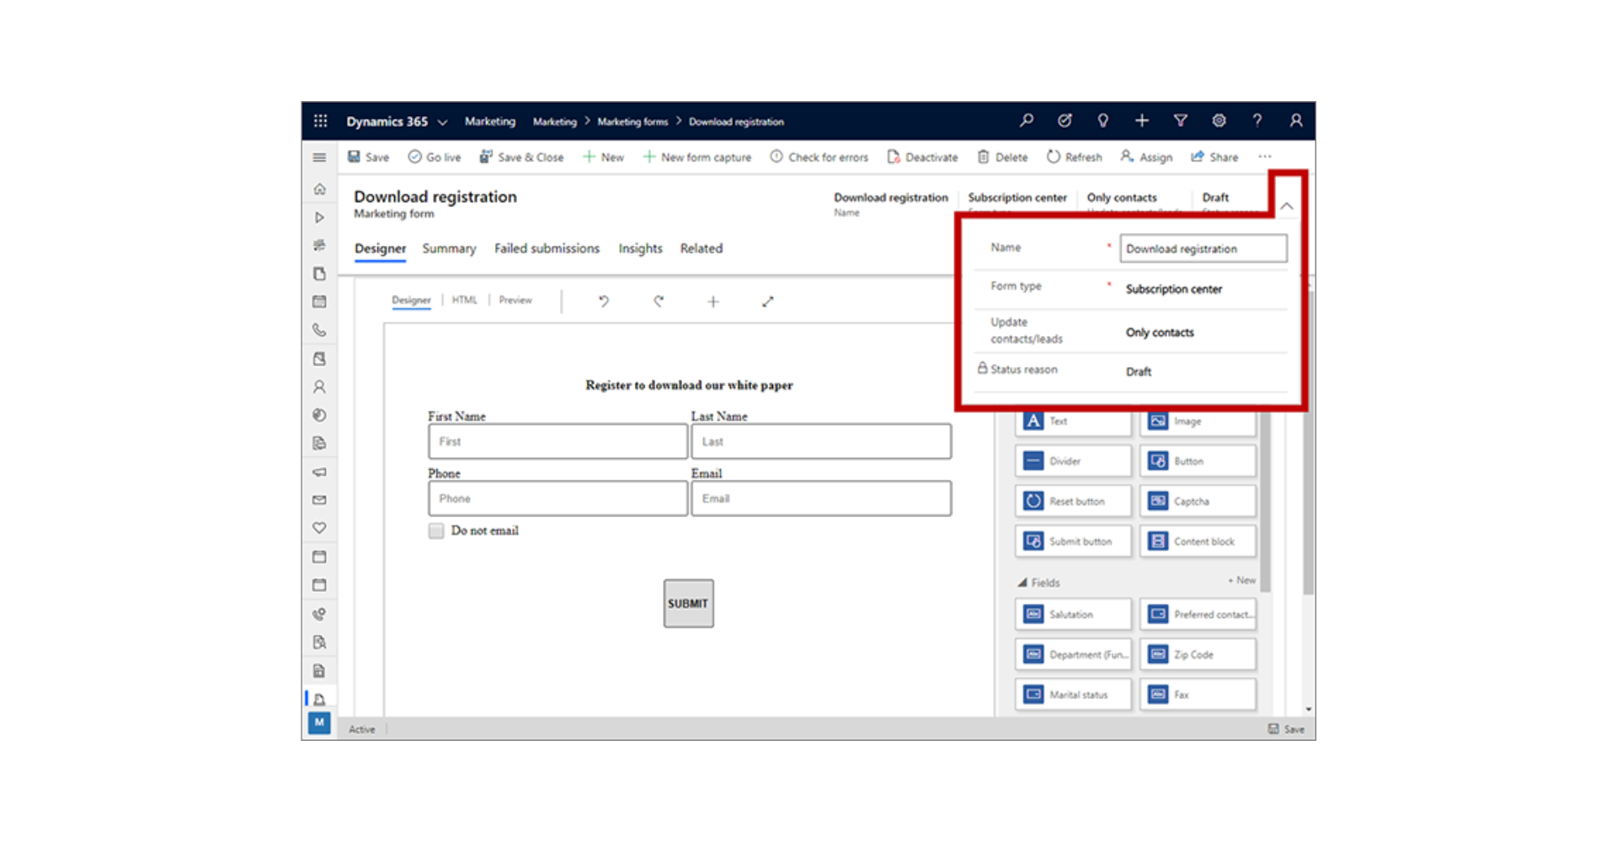Switch to the Summary tab
This screenshot has width=1617, height=842.
(x=449, y=248)
